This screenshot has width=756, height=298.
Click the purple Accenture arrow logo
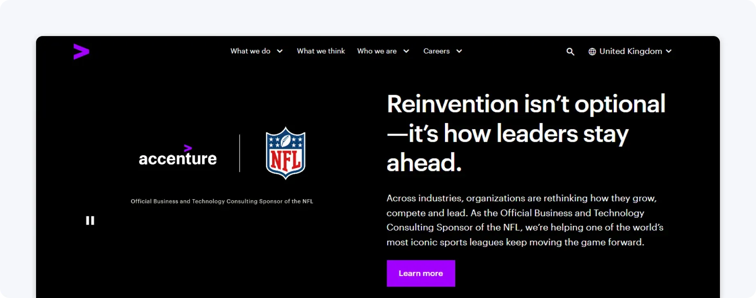click(81, 51)
